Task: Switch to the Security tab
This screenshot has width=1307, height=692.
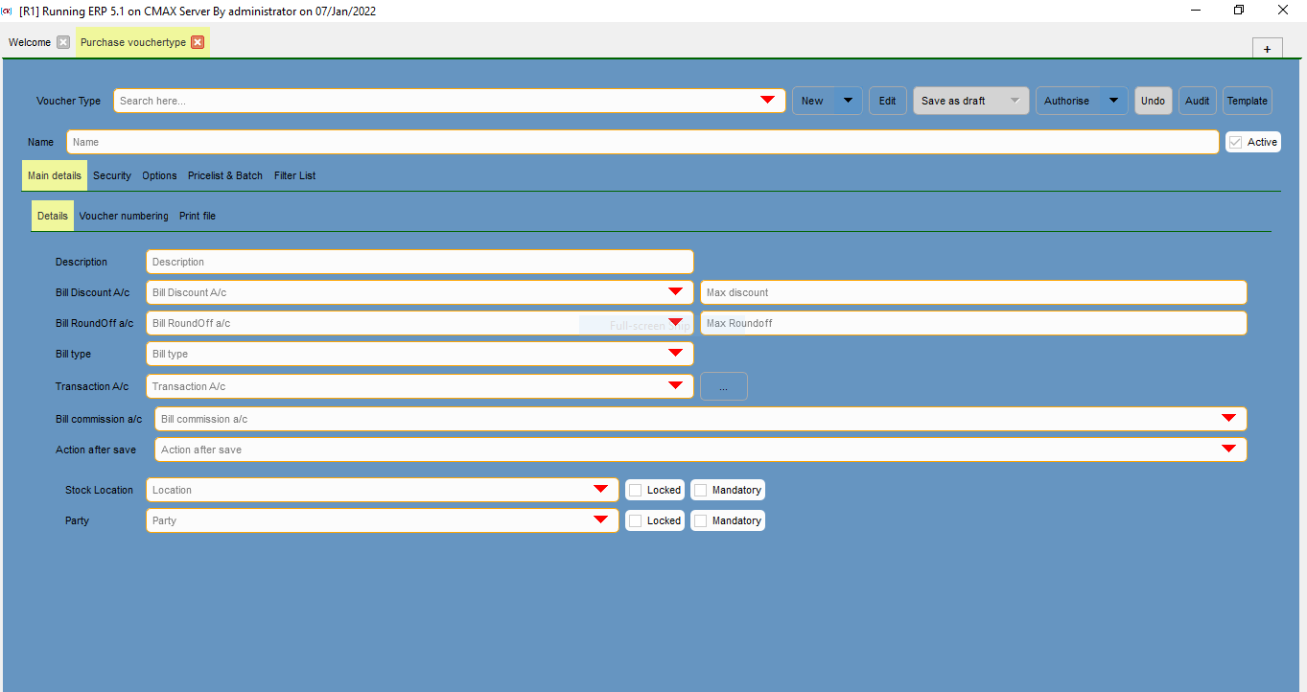Action: (x=112, y=175)
